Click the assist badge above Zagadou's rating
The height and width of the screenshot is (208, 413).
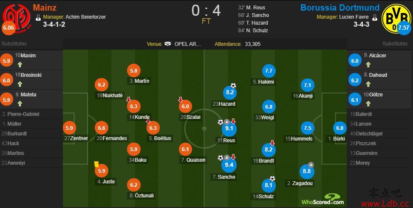pyautogui.click(x=311, y=165)
